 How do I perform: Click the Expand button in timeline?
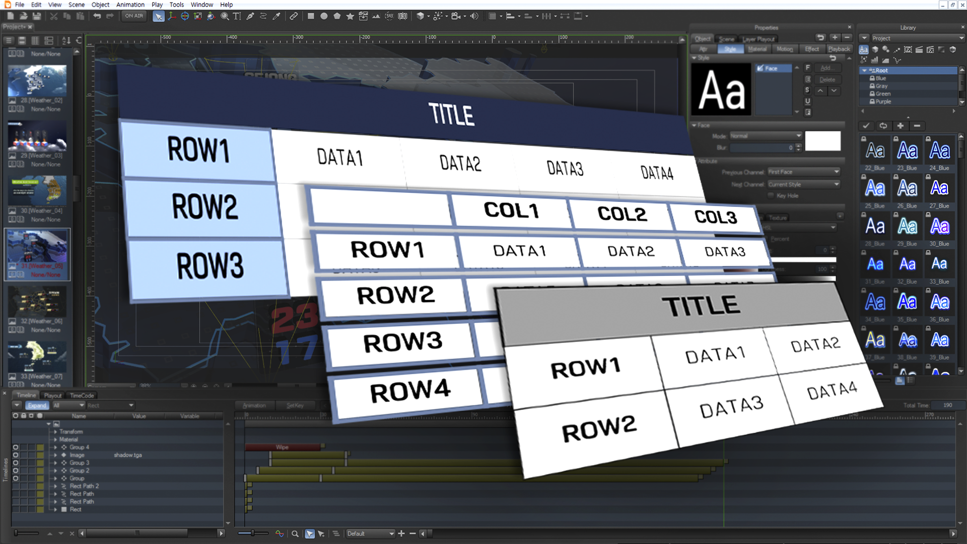(x=37, y=405)
